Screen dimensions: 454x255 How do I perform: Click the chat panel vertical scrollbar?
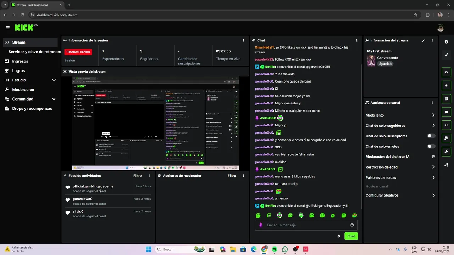tap(361, 136)
